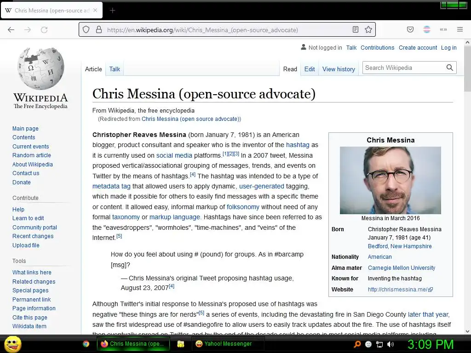Click the pink-blue striped toolbar extension icon

(x=427, y=29)
